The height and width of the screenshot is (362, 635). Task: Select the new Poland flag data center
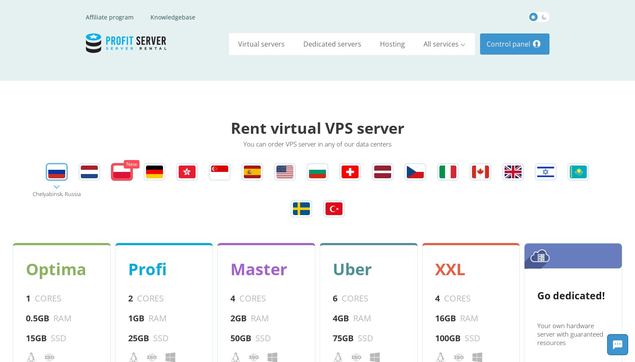pyautogui.click(x=122, y=172)
